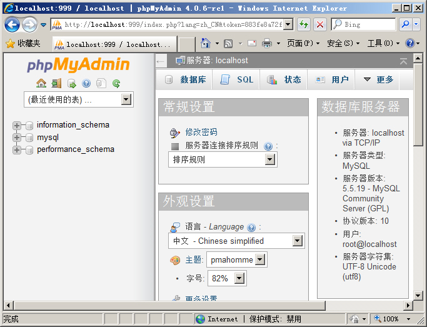Open the 工具(O) menu

click(383, 43)
